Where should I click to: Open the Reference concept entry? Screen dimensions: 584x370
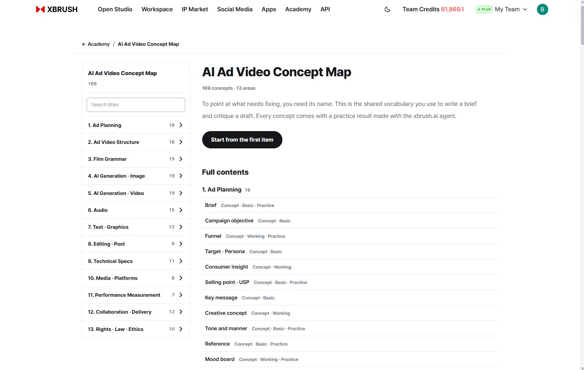click(350, 344)
